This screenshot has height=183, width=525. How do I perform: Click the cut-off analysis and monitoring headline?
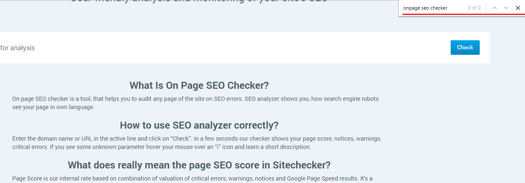[x=199, y=2]
